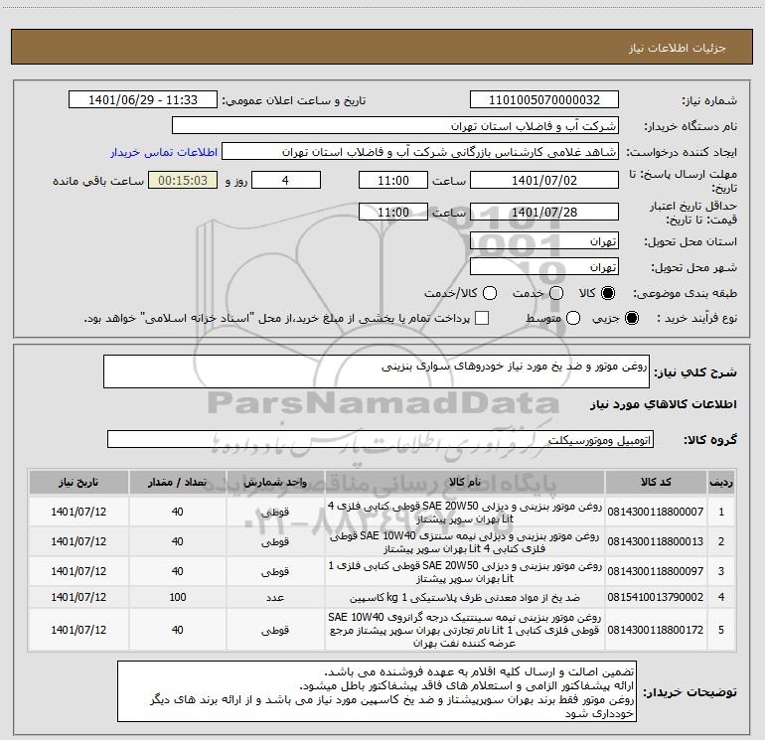Click the response deadline date 1401/07/02
This screenshot has height=740, width=765.
(x=544, y=181)
